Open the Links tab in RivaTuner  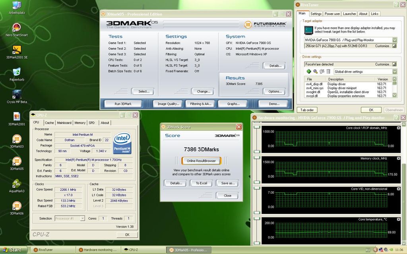(x=374, y=14)
